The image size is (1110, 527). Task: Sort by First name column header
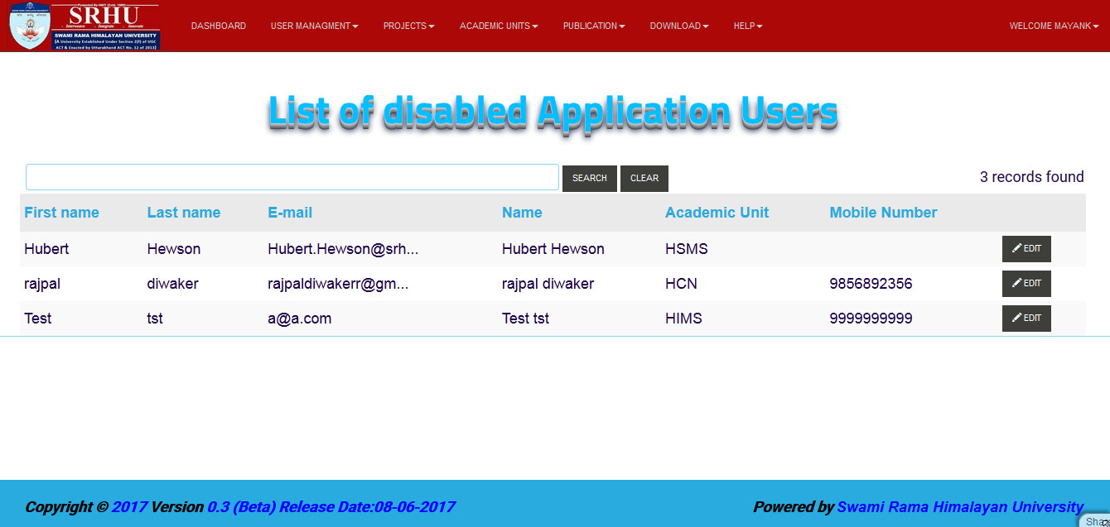coord(61,213)
